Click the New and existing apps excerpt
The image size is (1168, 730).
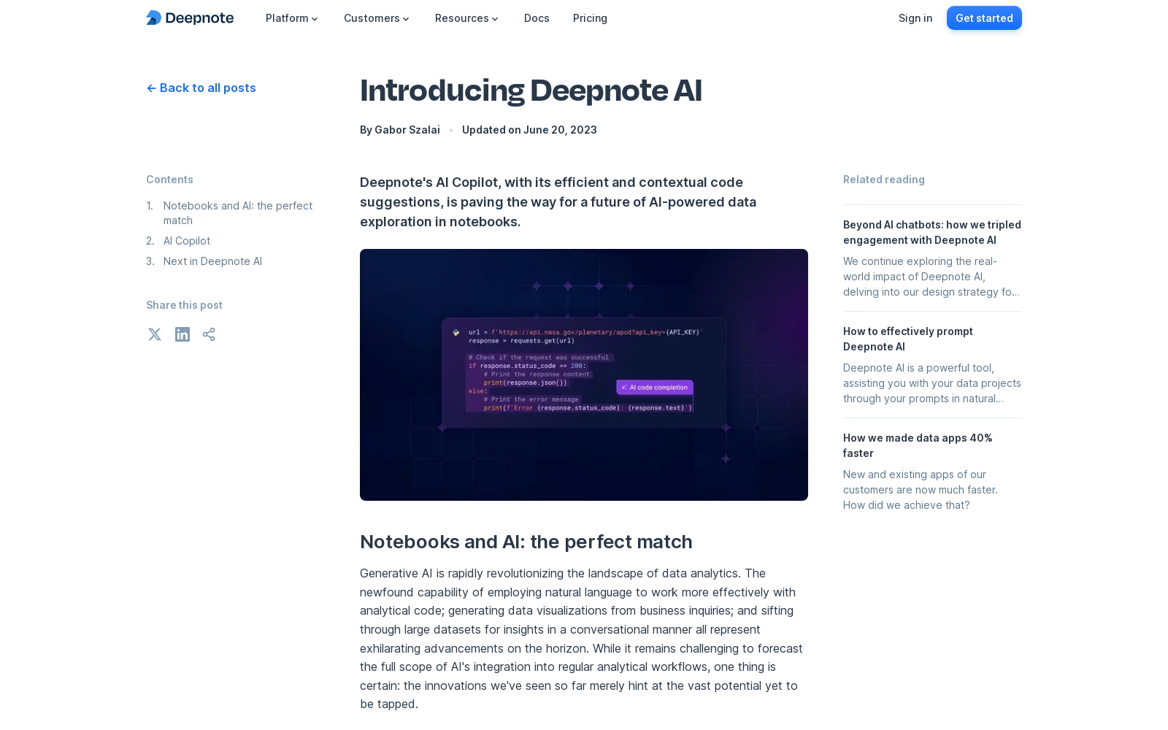pos(921,490)
